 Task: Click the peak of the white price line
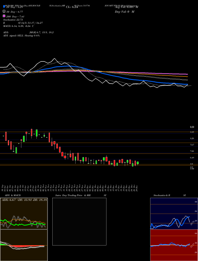pos(54,59)
